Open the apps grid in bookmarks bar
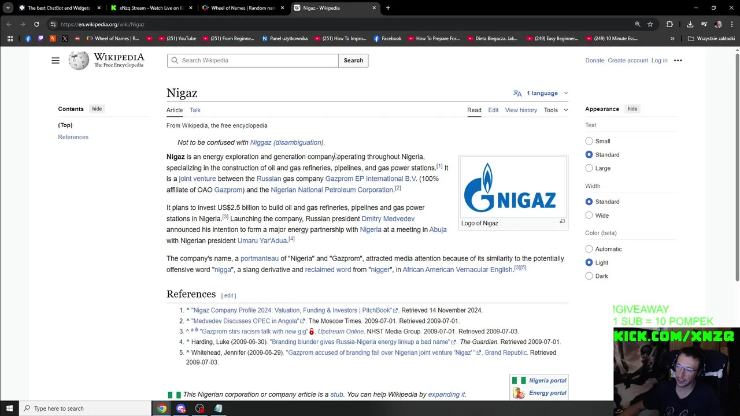740x416 pixels. point(10,39)
